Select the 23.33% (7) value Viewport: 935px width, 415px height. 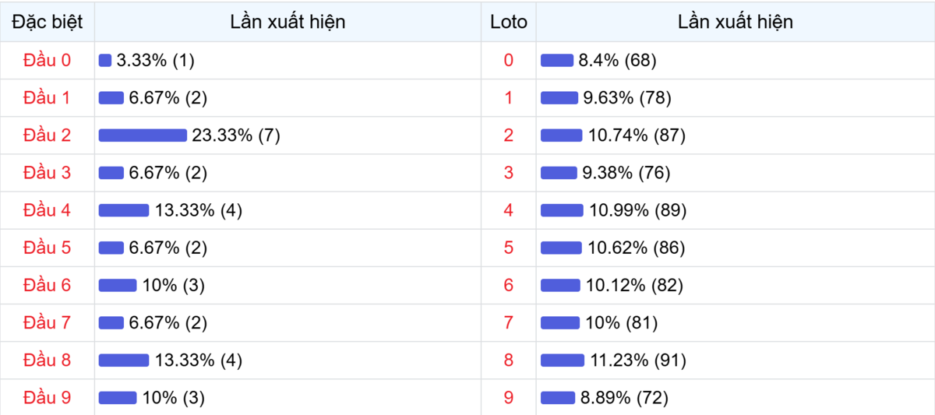pyautogui.click(x=236, y=135)
